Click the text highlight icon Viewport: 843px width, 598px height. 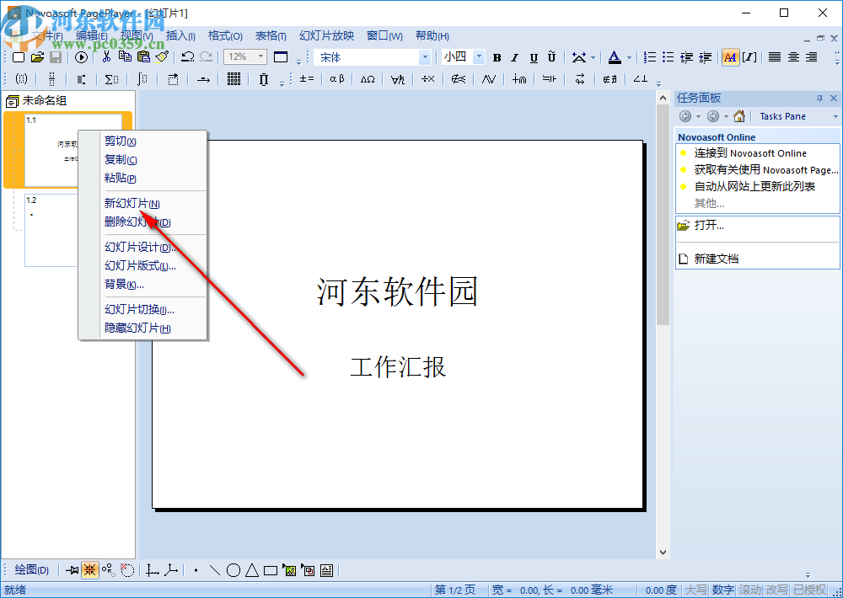click(730, 56)
